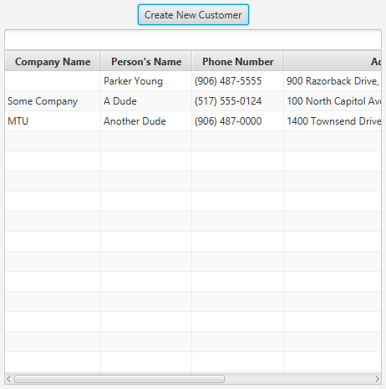Image resolution: width=386 pixels, height=389 pixels.
Task: Select the MTU company cell
Action: (x=53, y=121)
